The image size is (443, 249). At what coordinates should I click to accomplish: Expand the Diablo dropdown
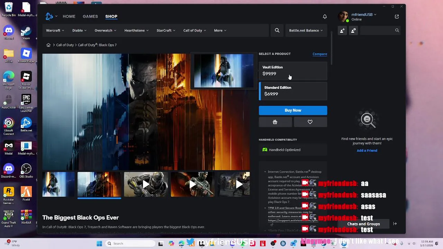click(80, 30)
